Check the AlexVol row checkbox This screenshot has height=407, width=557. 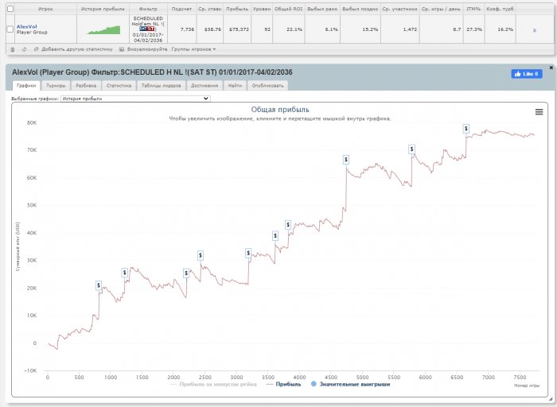(x=10, y=29)
